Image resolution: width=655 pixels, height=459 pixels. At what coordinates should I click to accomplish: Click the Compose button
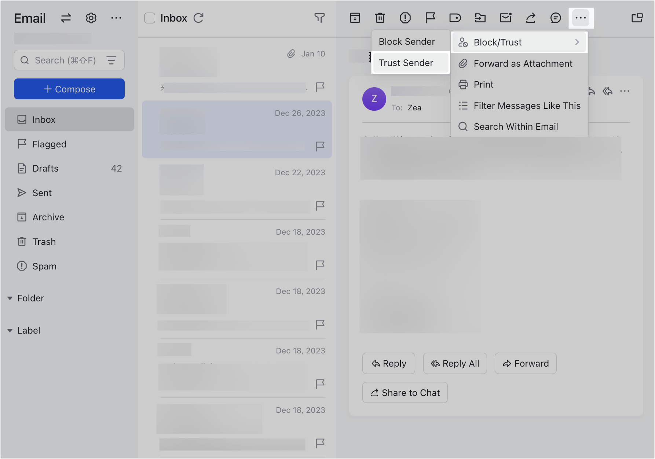[x=69, y=89]
